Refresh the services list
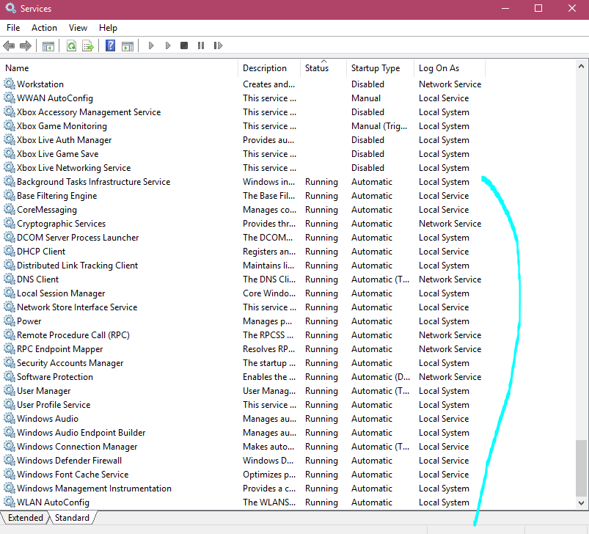This screenshot has width=589, height=534. click(x=71, y=45)
